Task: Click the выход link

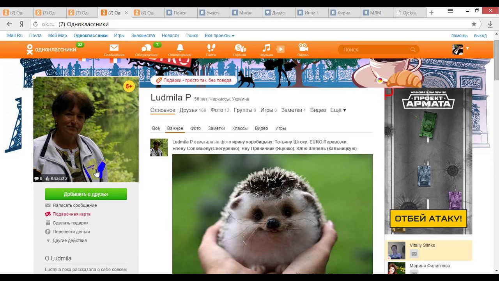Action: pos(480,36)
